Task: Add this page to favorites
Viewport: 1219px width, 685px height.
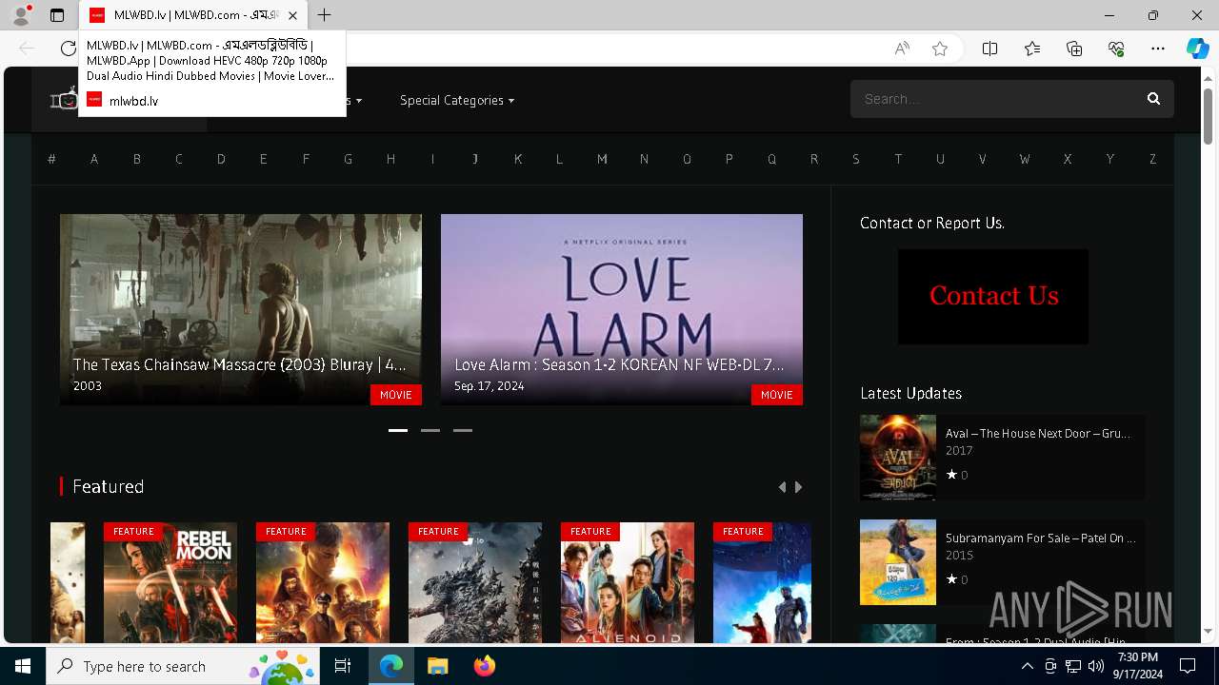Action: tap(940, 49)
